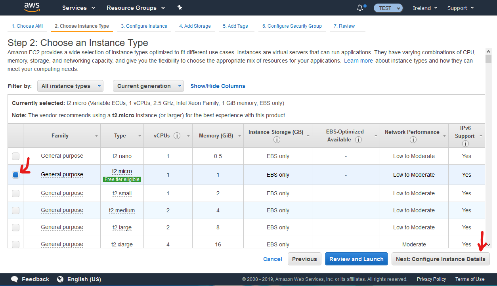
Task: Show info for Instance Storage (GB) column
Action: pos(277,139)
